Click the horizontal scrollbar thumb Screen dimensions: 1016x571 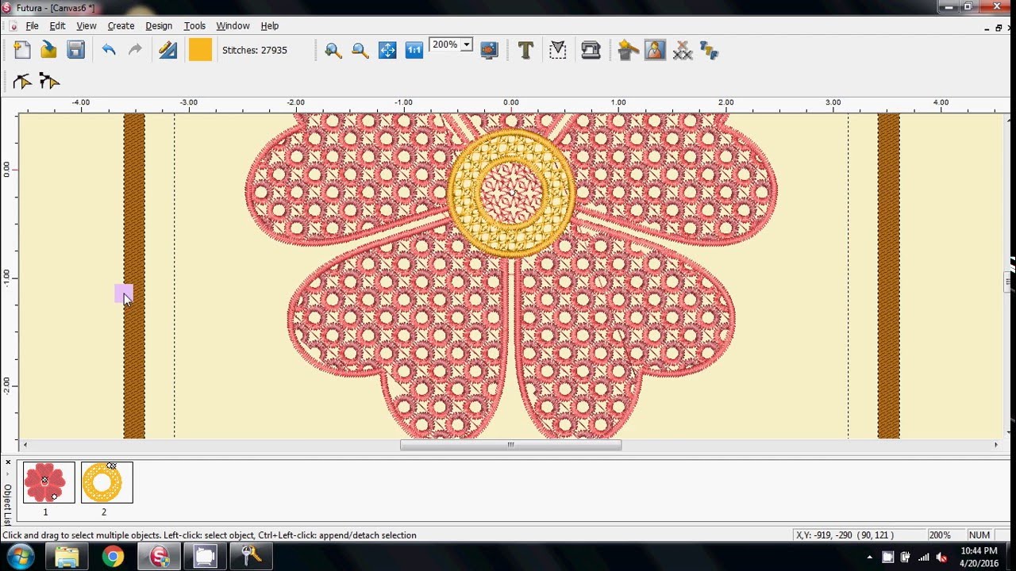coord(510,445)
